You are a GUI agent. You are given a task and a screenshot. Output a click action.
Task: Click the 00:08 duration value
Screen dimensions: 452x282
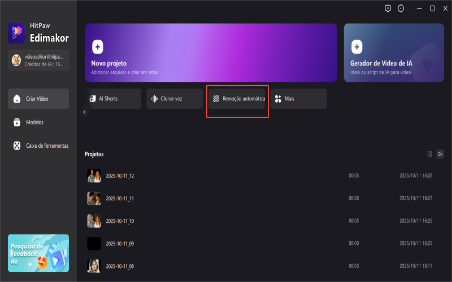pyautogui.click(x=354, y=198)
